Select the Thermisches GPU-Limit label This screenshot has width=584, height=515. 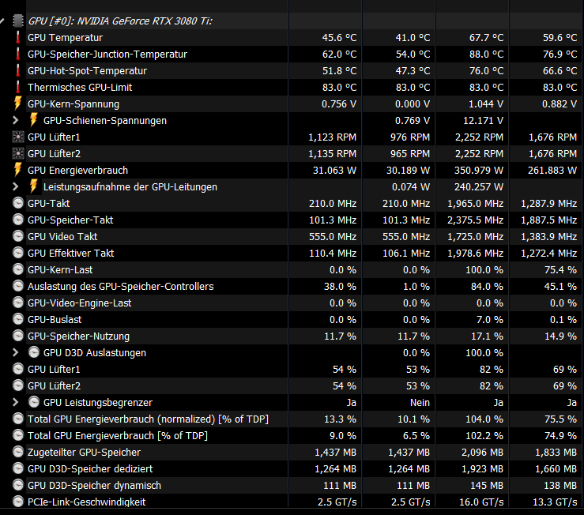pyautogui.click(x=80, y=88)
